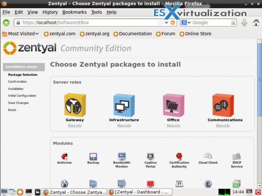The width and height of the screenshot is (262, 196).
Task: Click the scrollbar down arrow
Action: tap(259, 185)
